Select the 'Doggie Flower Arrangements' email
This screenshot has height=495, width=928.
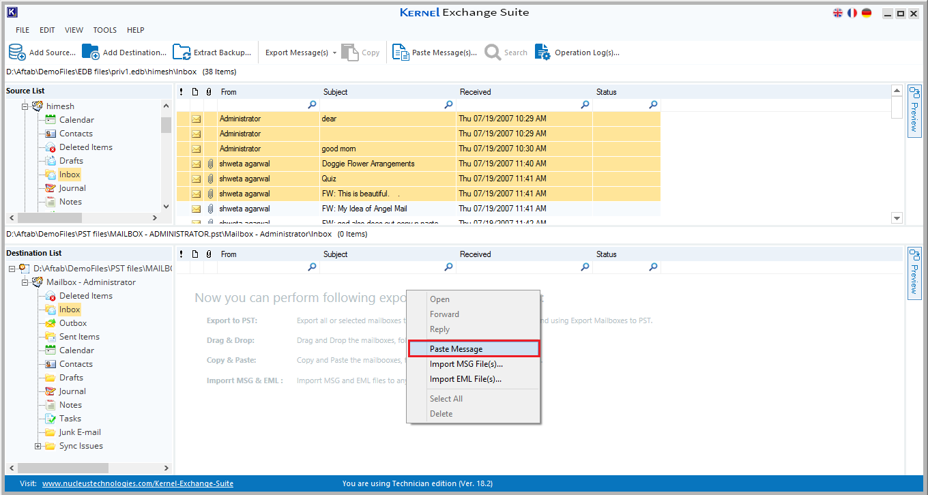(x=418, y=164)
